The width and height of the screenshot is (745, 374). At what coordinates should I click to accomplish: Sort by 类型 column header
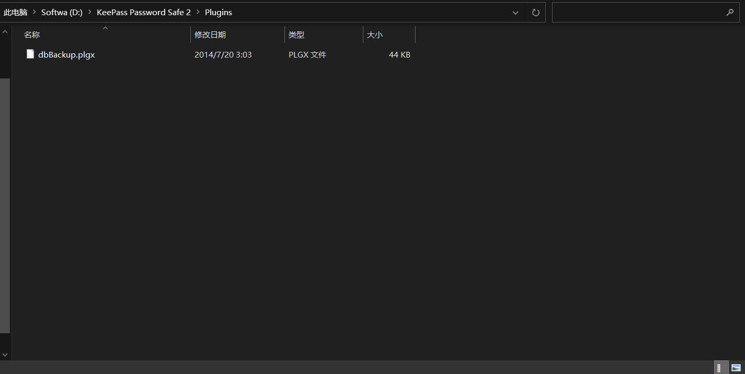point(296,35)
